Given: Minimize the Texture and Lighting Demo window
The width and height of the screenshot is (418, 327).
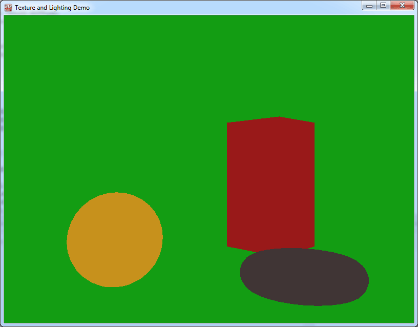Looking at the screenshot, I should pos(369,5).
